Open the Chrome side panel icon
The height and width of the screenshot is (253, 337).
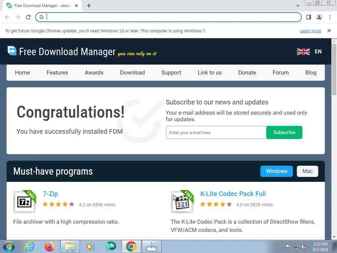(x=309, y=17)
